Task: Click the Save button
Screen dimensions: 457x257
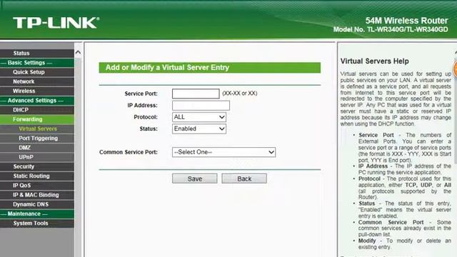Action: [195, 178]
